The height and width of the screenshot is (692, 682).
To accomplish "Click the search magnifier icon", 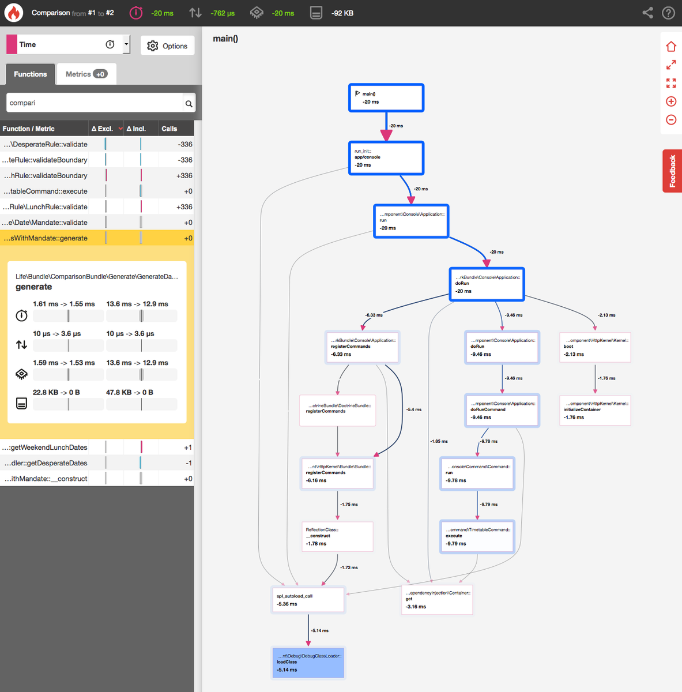I will tap(189, 104).
